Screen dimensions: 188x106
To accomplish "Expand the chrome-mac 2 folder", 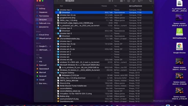I will (56, 41).
